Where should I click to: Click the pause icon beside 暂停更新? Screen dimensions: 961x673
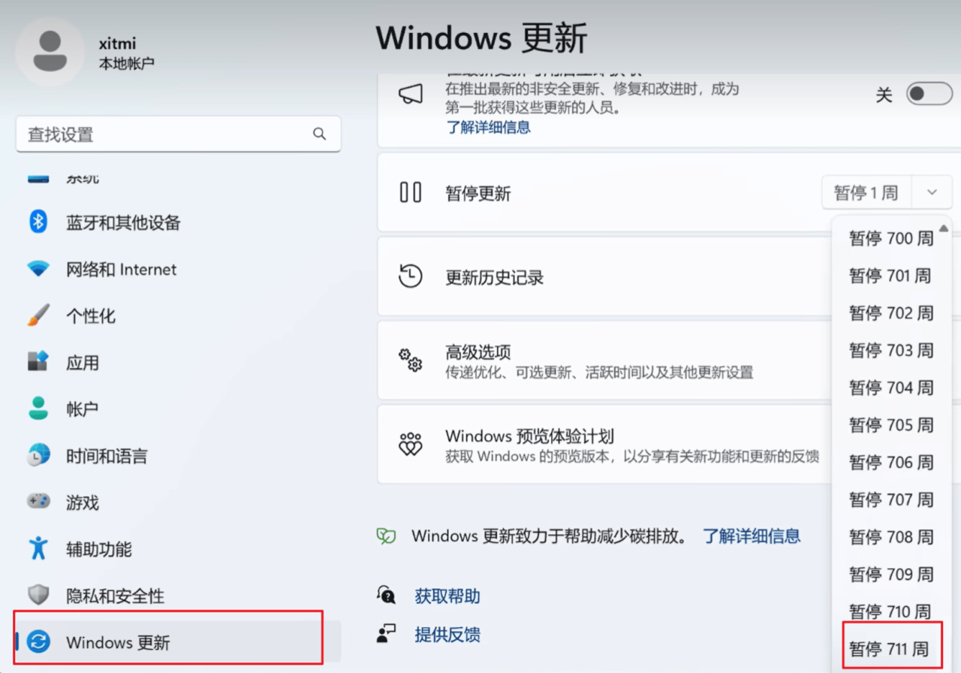(x=410, y=193)
